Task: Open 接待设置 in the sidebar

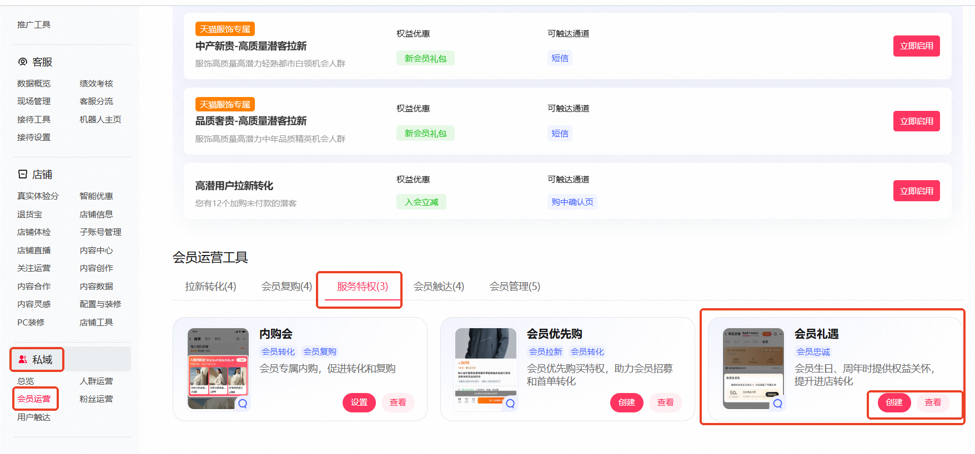Action: point(34,137)
